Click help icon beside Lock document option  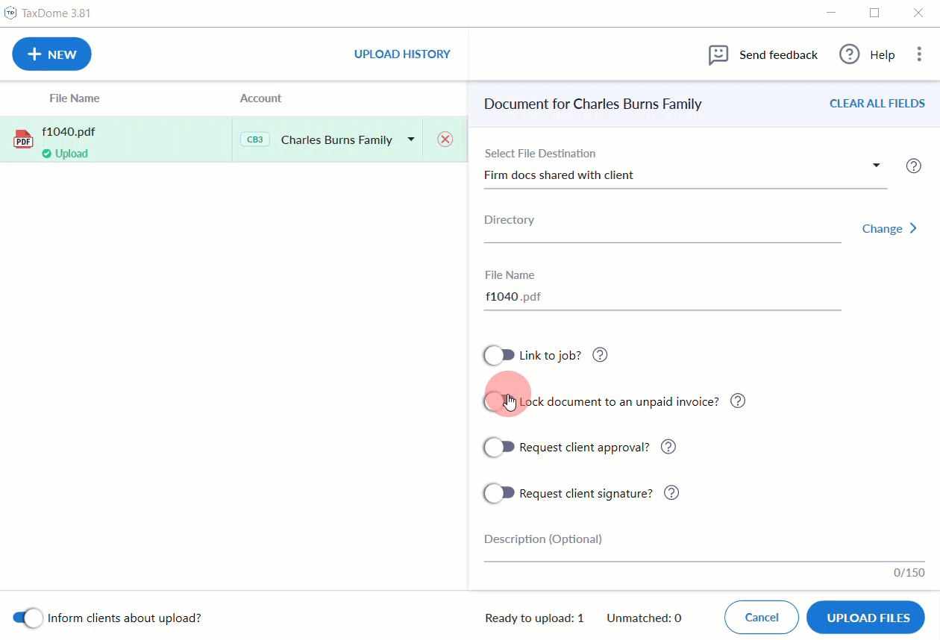(738, 401)
